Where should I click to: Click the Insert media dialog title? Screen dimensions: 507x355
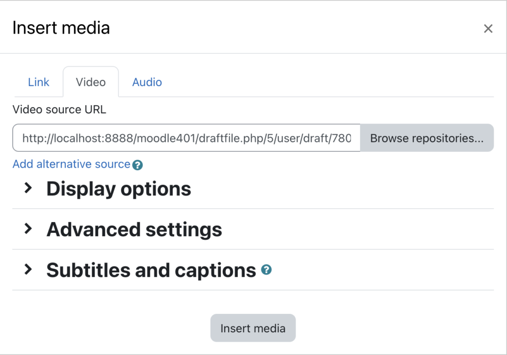click(x=61, y=28)
